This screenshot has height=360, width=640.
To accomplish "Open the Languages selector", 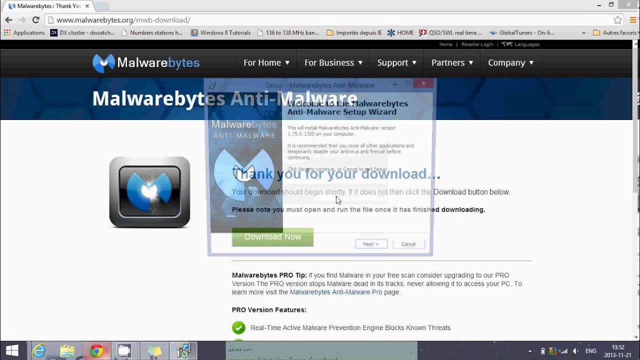I will click(520, 44).
